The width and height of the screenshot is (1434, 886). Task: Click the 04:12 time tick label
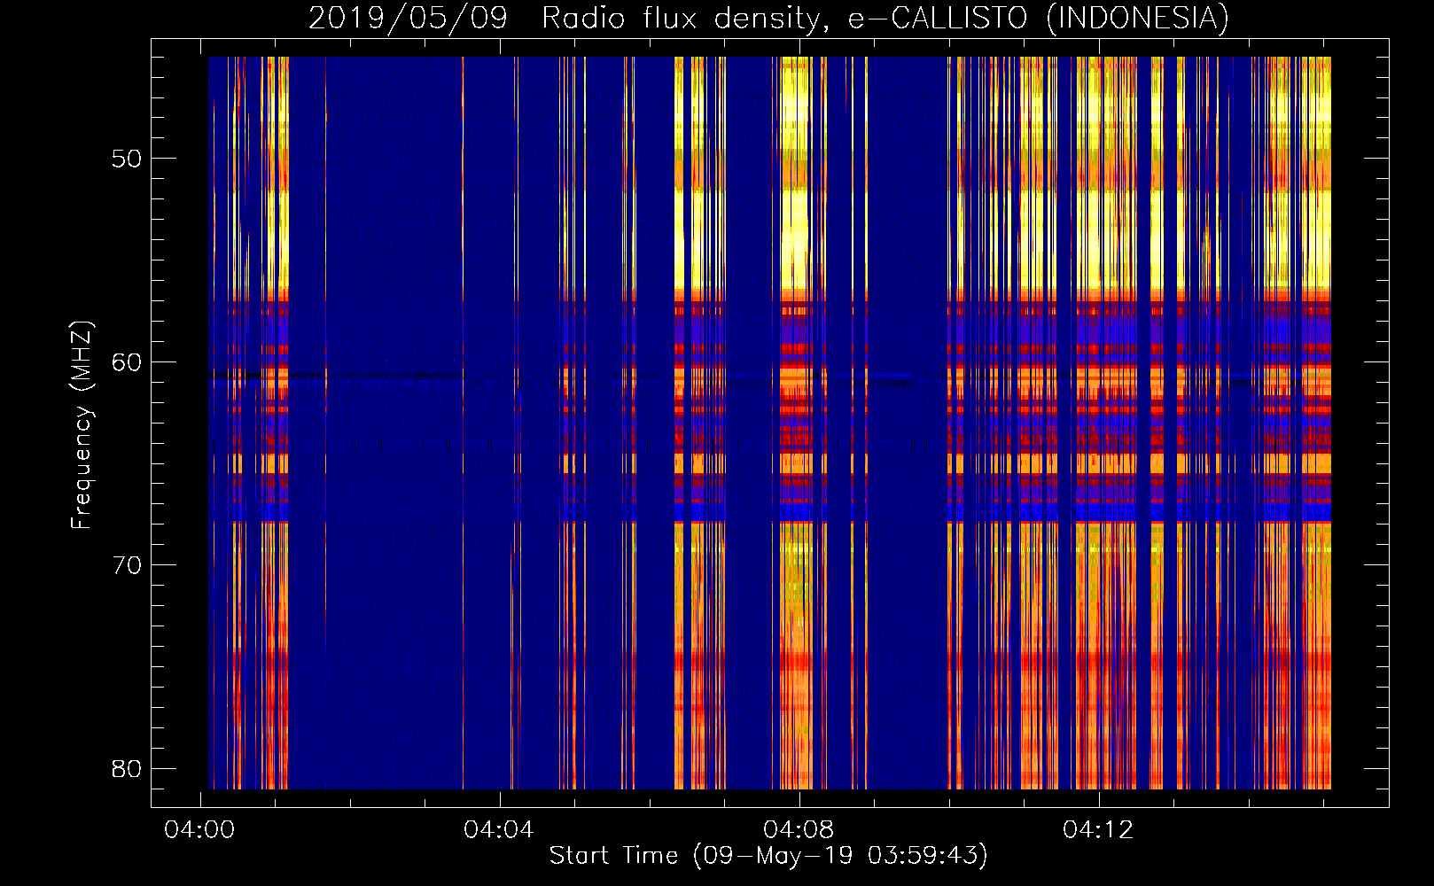1098,829
